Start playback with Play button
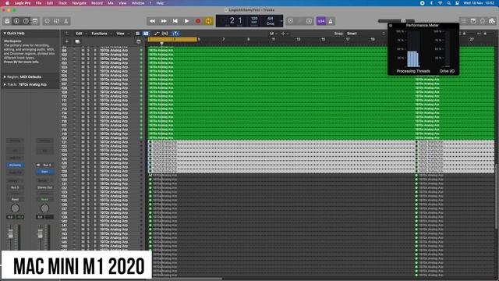Screen dimensions: 499x281 coord(186,21)
